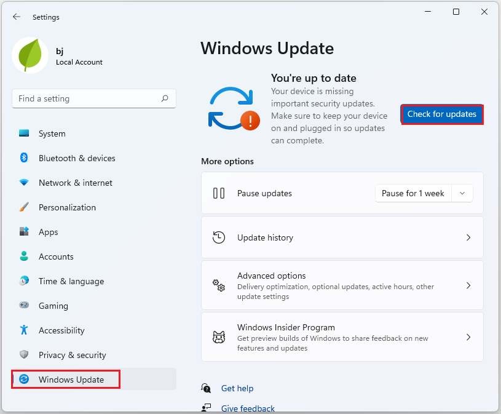Click the Give feedback icon
This screenshot has width=501, height=414.
[x=206, y=408]
